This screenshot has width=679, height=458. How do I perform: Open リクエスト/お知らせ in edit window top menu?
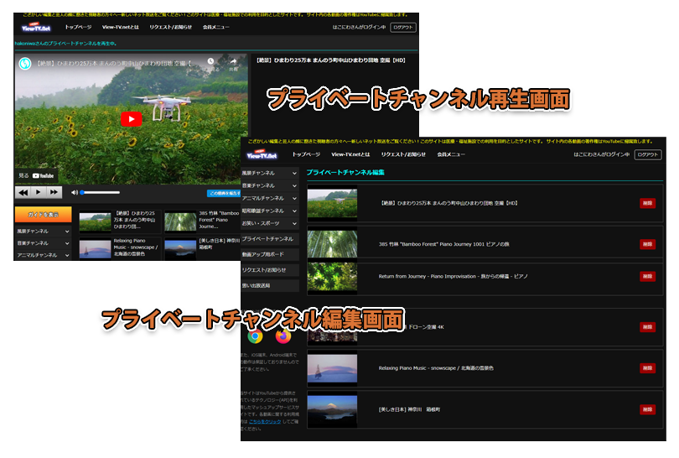[x=403, y=154]
